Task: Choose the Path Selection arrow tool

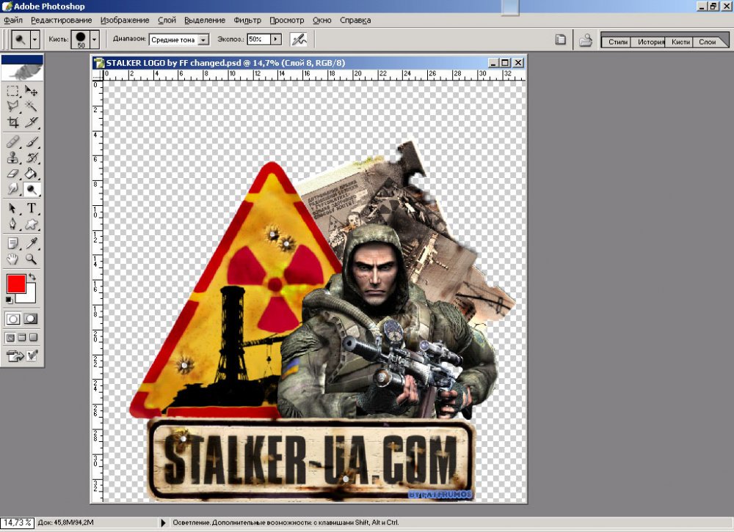Action: (12, 209)
